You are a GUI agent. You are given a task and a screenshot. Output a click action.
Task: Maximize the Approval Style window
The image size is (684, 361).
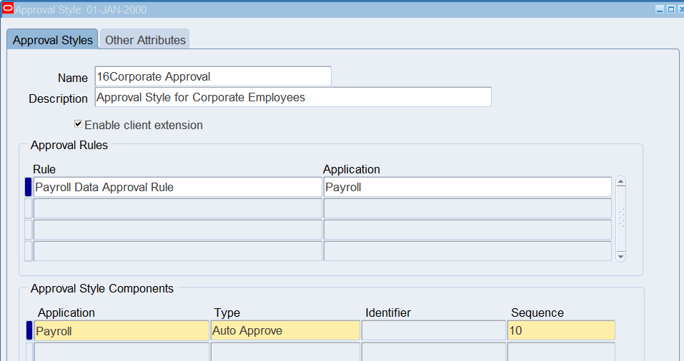(x=670, y=9)
